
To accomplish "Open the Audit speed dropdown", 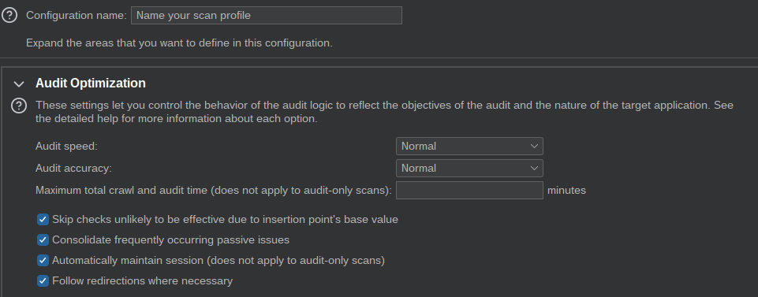I will click(x=469, y=146).
